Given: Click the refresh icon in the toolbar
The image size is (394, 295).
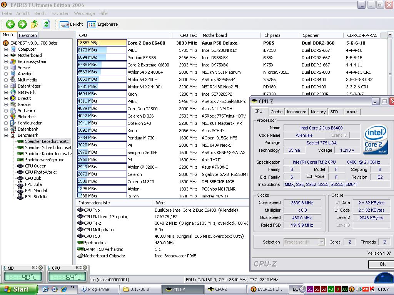Looking at the screenshot, I should point(47,24).
